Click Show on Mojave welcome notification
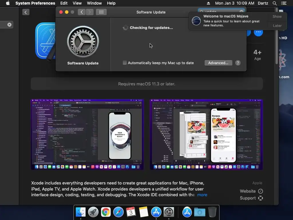Screen dimensions: 293x220 277,16
